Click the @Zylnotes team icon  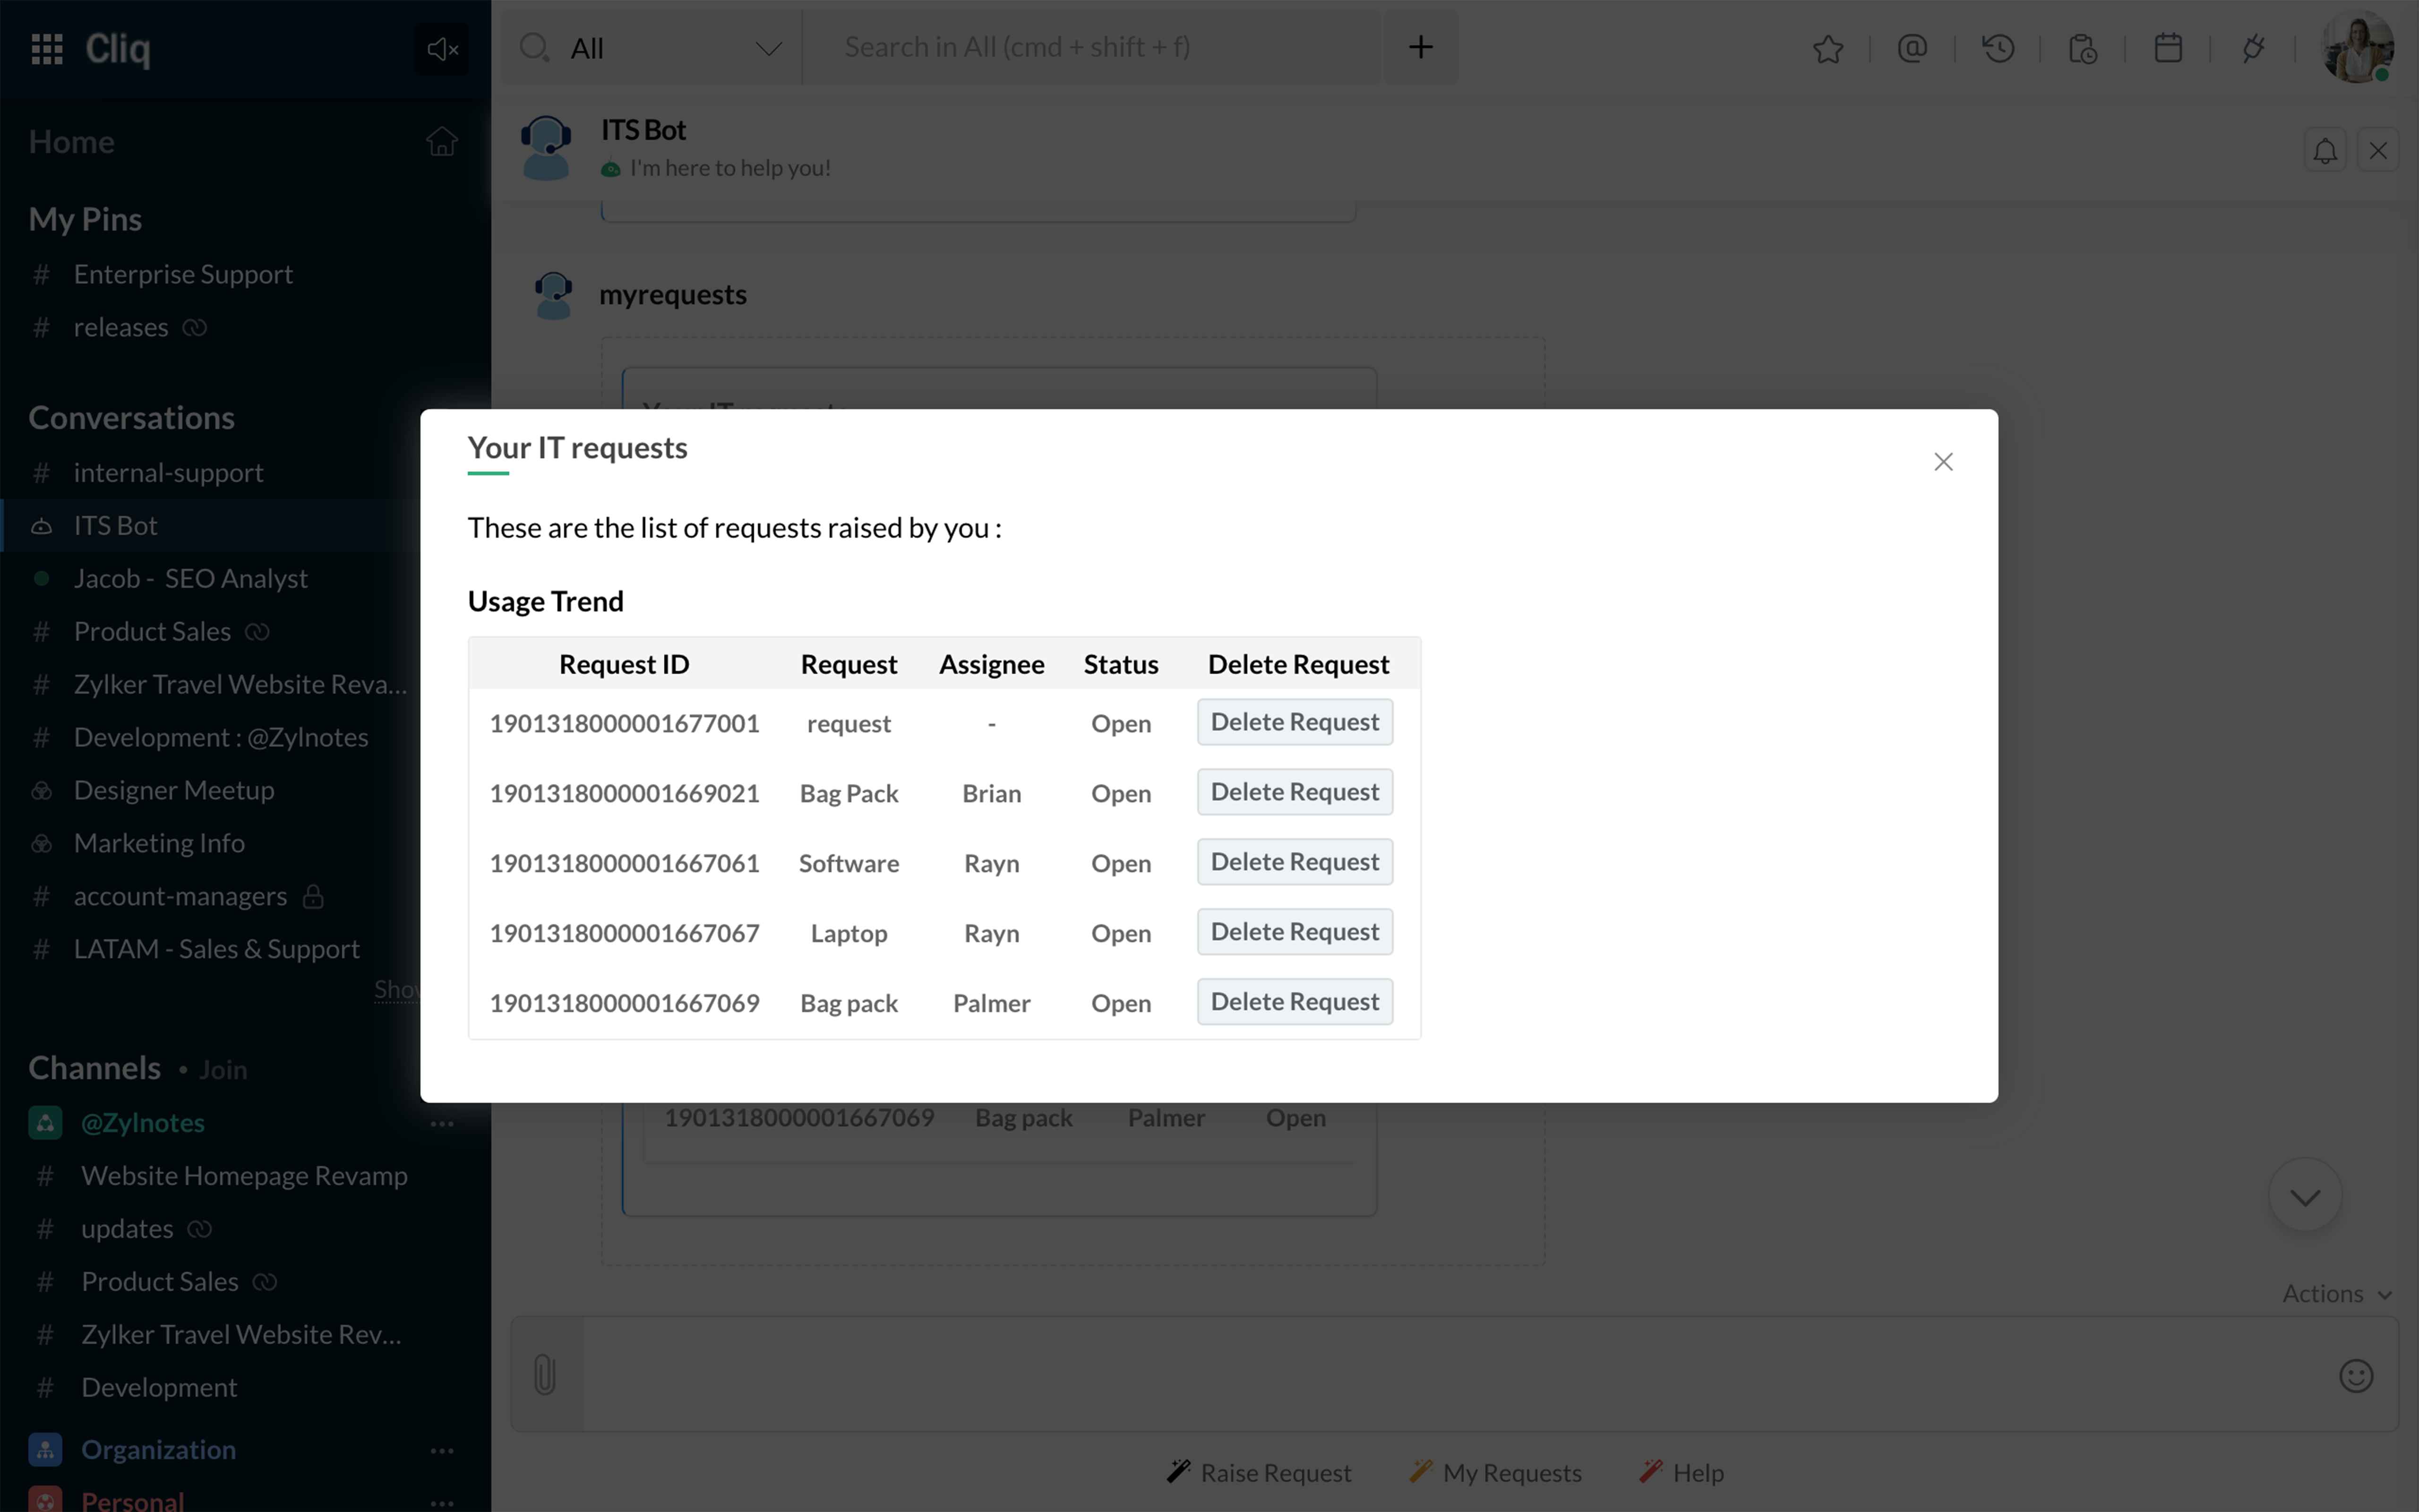point(45,1122)
